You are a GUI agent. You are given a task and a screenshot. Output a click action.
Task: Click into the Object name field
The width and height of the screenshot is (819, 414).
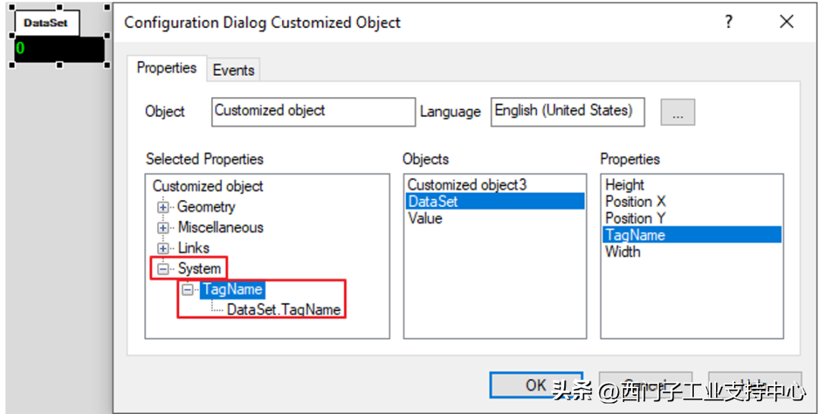tap(312, 111)
